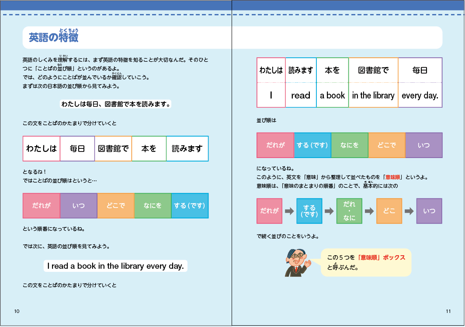This screenshot has width=465, height=327.
Task: Select the pink だれが box on left page
Action: pyautogui.click(x=42, y=206)
